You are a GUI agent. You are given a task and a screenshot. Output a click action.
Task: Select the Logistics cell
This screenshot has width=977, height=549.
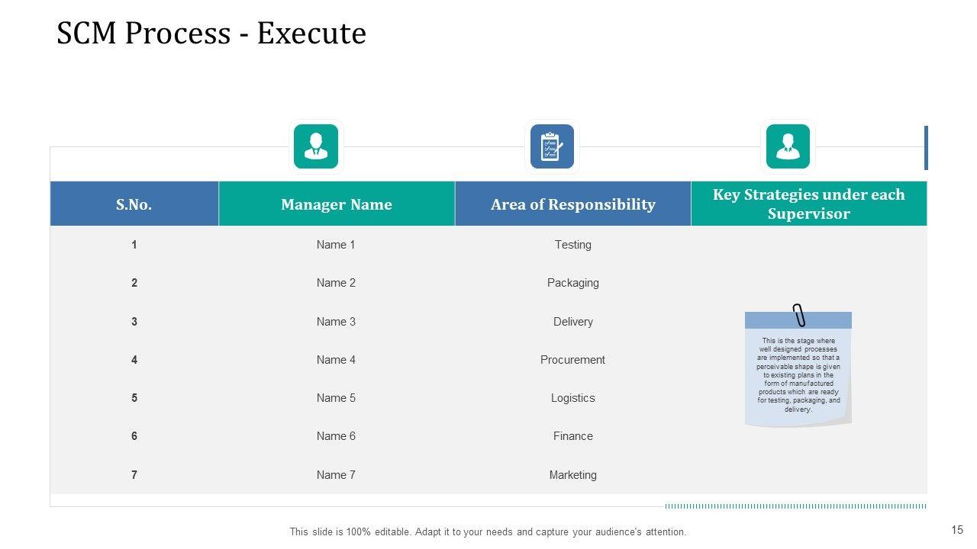click(x=572, y=398)
